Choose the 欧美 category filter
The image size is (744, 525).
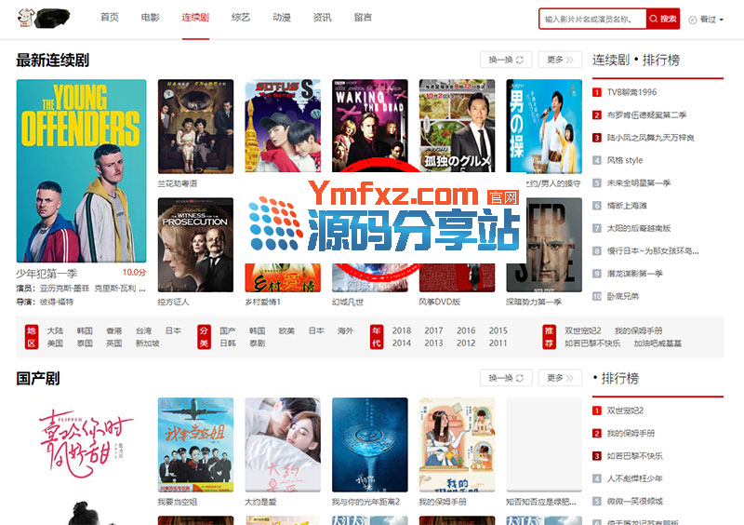(286, 330)
